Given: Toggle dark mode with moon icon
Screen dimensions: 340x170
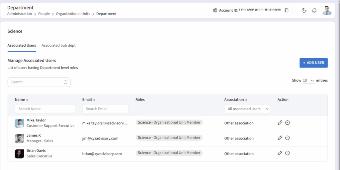Looking at the screenshot, I should tap(304, 11).
